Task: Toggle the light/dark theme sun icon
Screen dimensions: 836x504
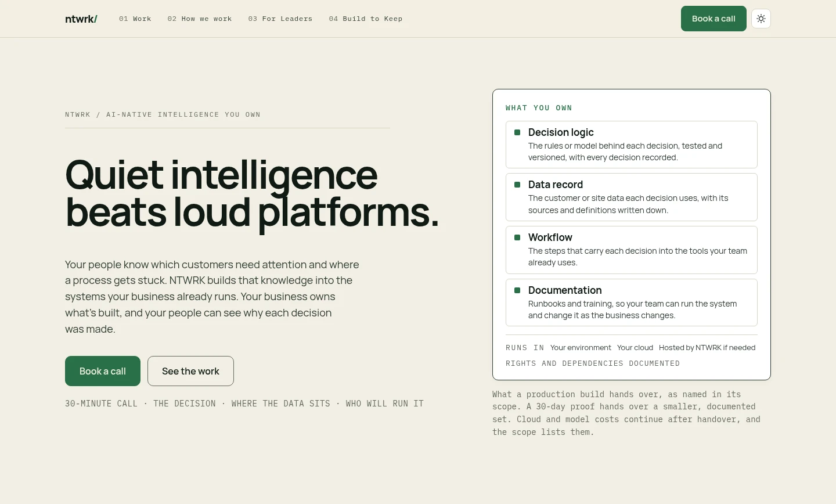Action: 761,19
